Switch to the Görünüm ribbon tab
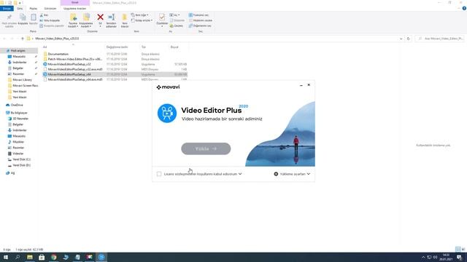Viewport: 467px width, 262px height. [x=50, y=9]
